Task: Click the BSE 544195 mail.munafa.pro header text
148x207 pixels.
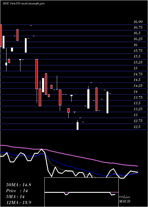Action: [x=24, y=4]
